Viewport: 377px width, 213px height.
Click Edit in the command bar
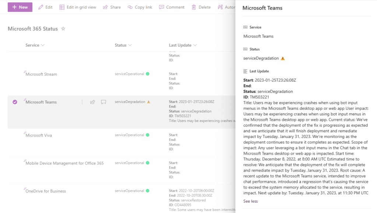[45, 7]
